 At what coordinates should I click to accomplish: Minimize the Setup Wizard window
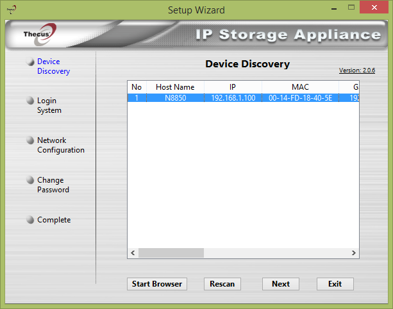click(334, 8)
